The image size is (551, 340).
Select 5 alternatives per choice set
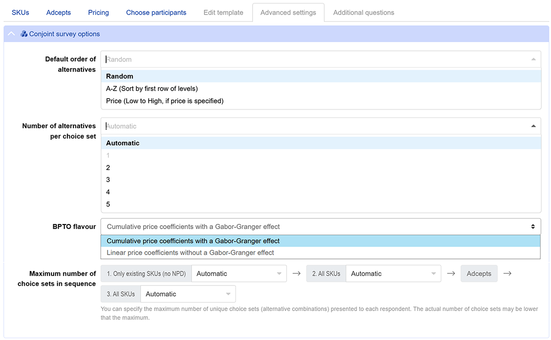click(321, 204)
